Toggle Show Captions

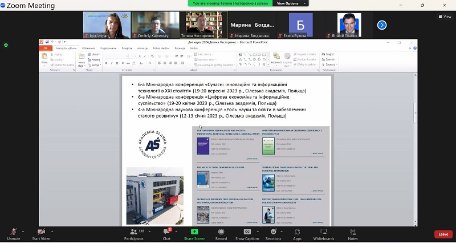247,232
